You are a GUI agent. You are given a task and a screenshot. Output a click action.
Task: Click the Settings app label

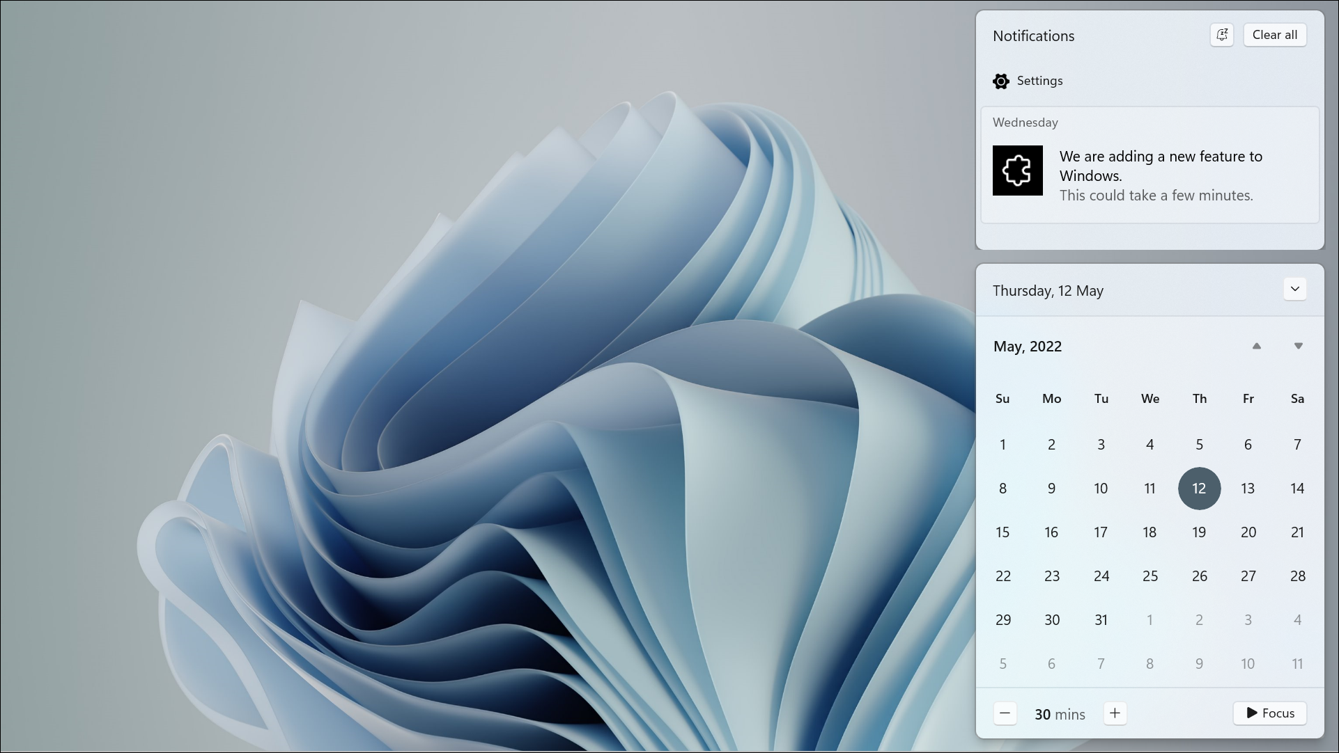coord(1039,81)
